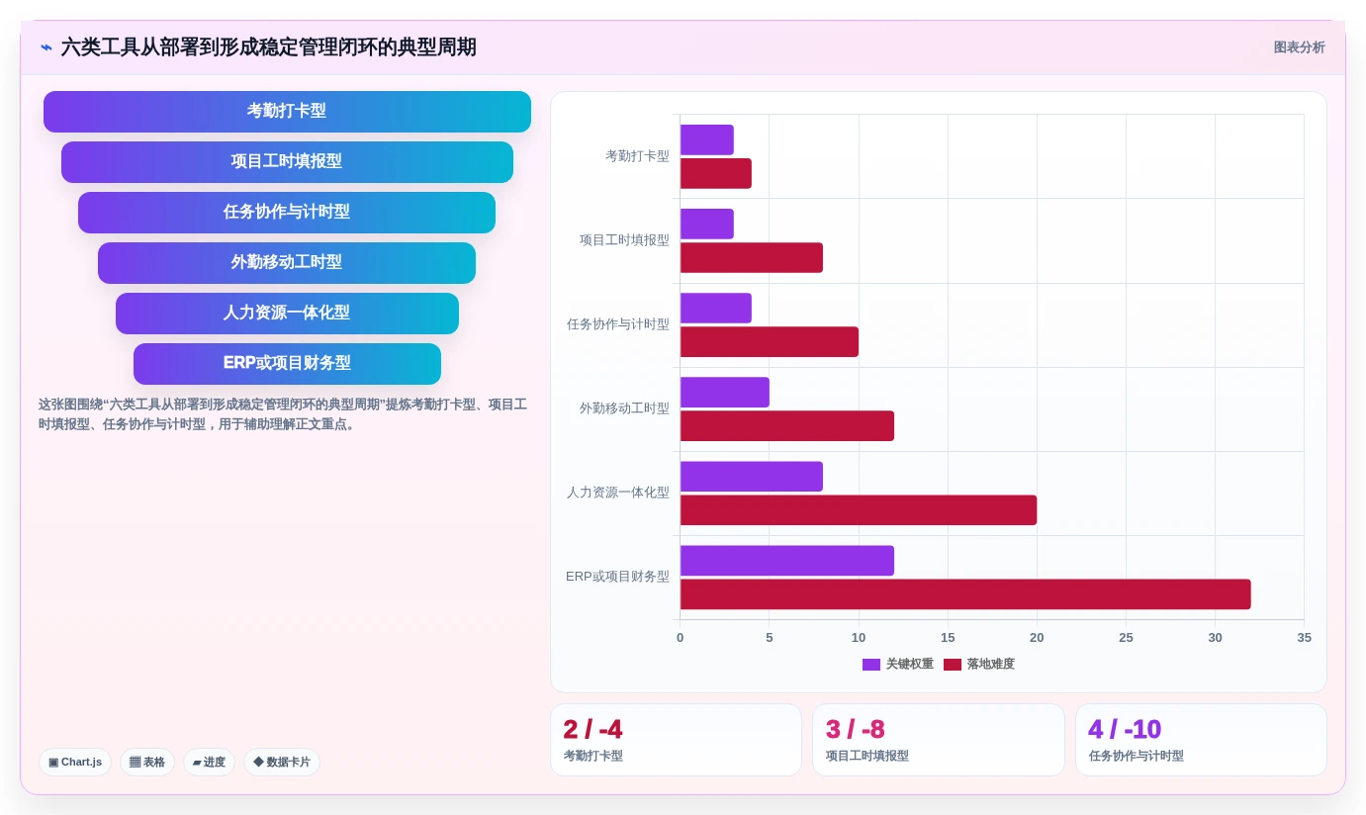Click the Chart.js tag chip

(75, 762)
